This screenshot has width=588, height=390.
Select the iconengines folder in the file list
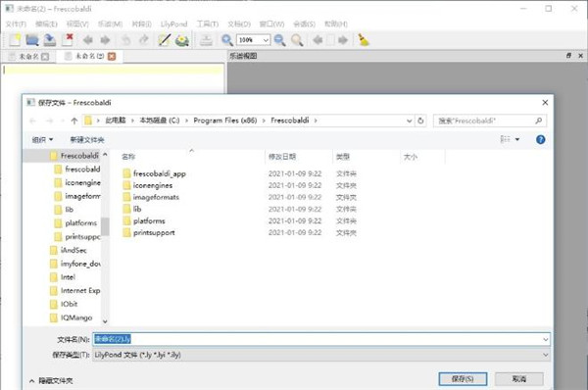pos(152,185)
